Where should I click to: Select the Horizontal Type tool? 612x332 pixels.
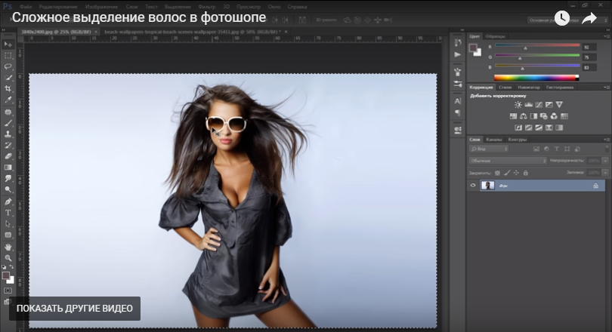(8, 213)
